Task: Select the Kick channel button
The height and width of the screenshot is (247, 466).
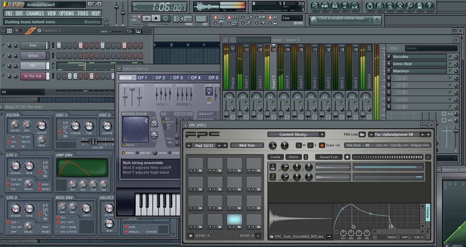Action: point(33,46)
